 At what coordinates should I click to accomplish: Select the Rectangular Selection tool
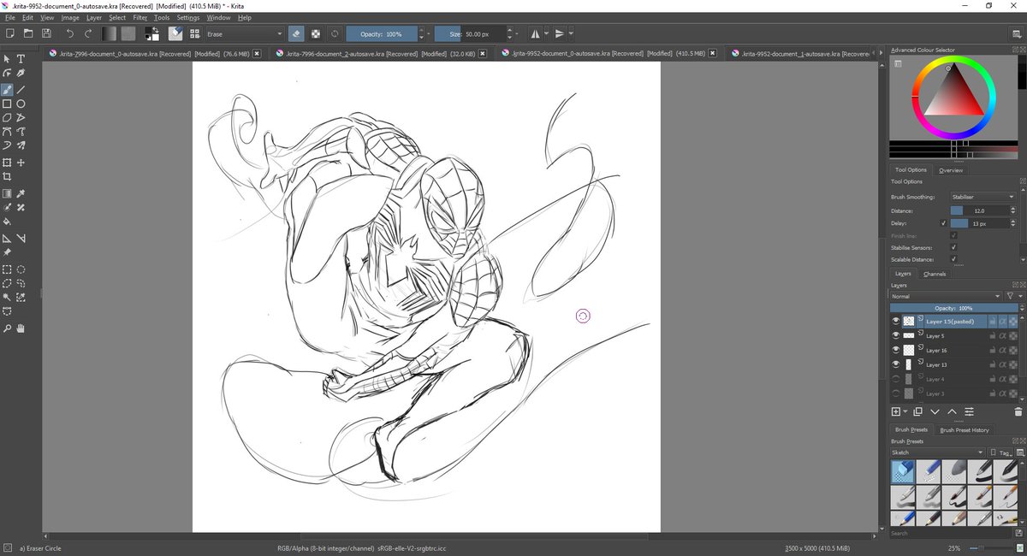pos(7,269)
